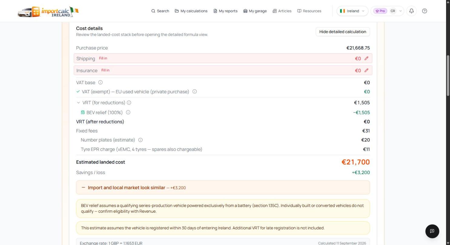Viewport: 450px width, 245px height.
Task: Click the €21,668.75 purchase price value
Action: [358, 48]
